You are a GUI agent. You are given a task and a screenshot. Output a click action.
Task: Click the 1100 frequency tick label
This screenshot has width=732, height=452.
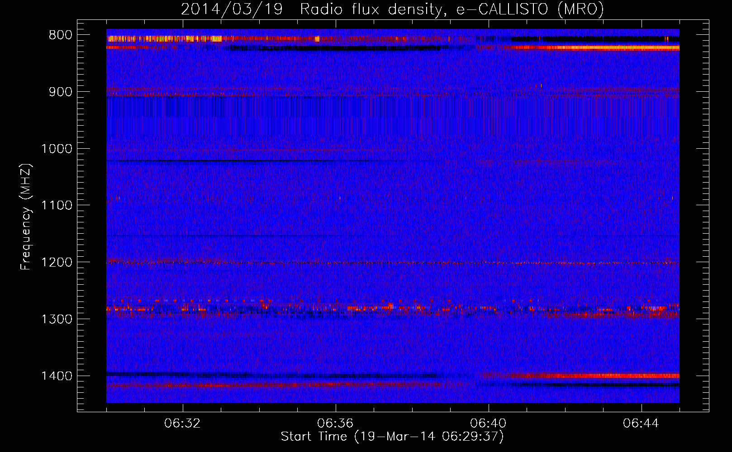coord(57,206)
